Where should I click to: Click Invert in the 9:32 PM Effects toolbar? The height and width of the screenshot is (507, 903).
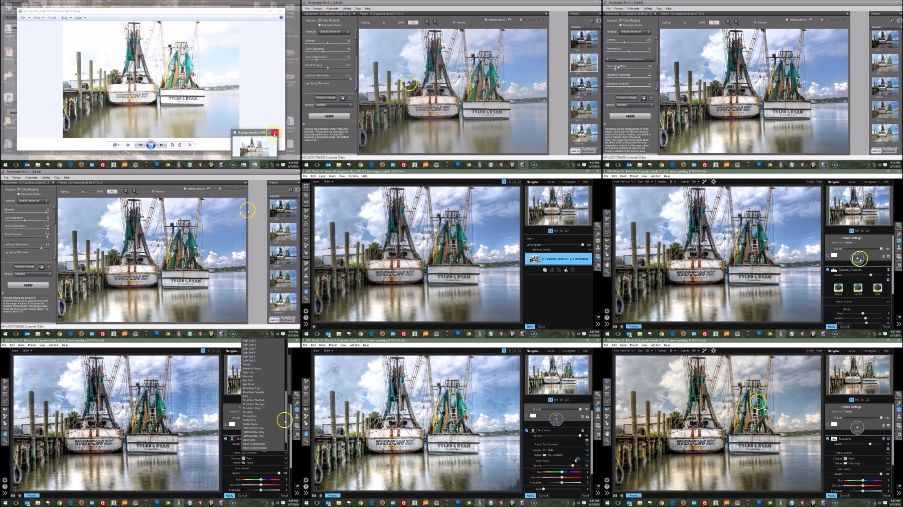(x=809, y=351)
